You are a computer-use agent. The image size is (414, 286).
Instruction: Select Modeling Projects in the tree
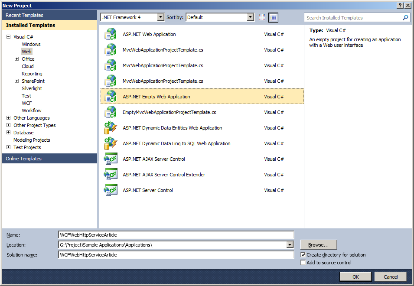(32, 140)
